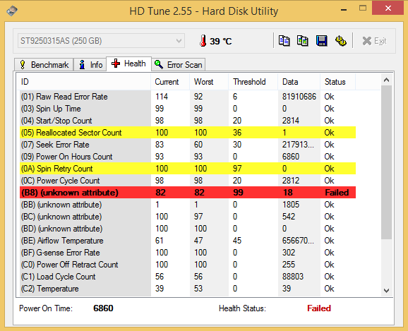Click the Failed status in B8 row

(x=337, y=192)
